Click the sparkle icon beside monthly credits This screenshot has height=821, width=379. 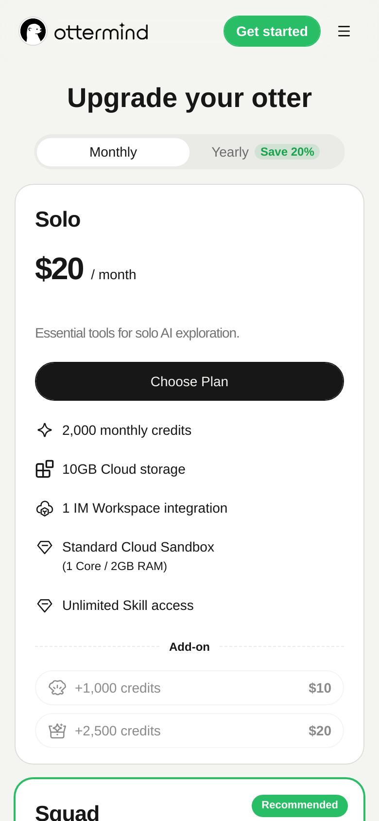coord(45,430)
